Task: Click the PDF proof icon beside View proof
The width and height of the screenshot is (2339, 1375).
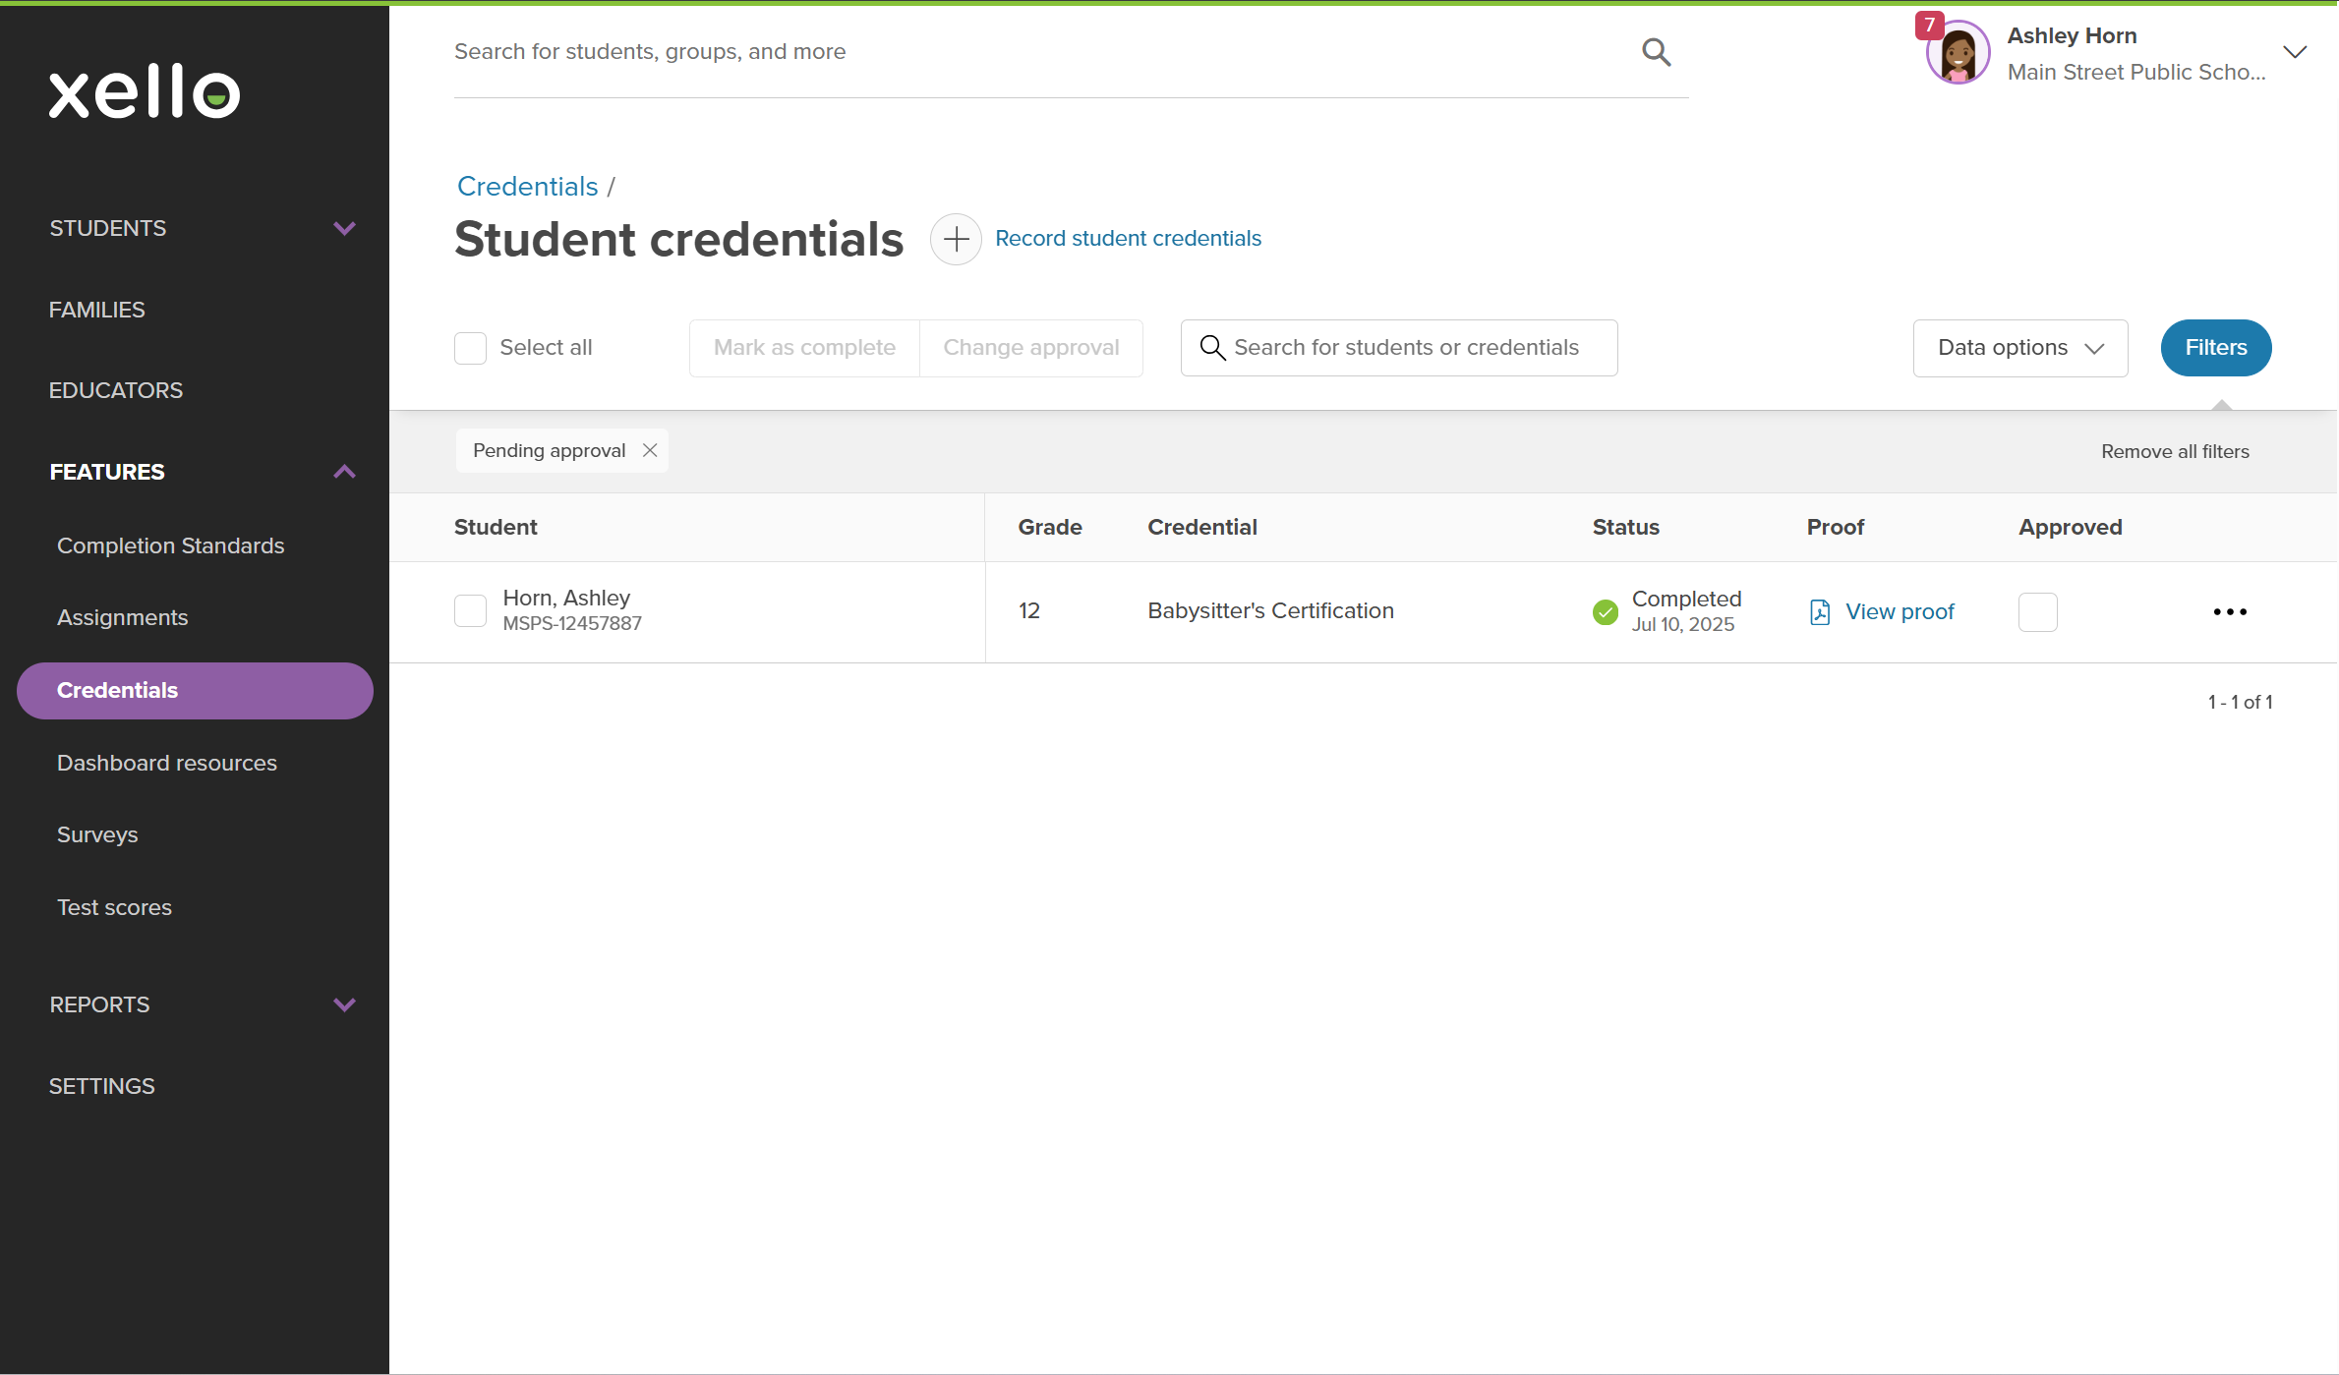Action: (1820, 610)
